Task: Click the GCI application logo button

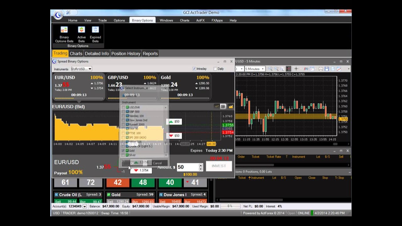Action: (x=58, y=15)
